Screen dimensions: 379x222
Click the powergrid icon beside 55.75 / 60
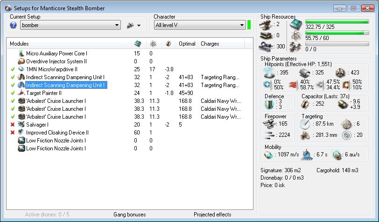[x=296, y=36]
